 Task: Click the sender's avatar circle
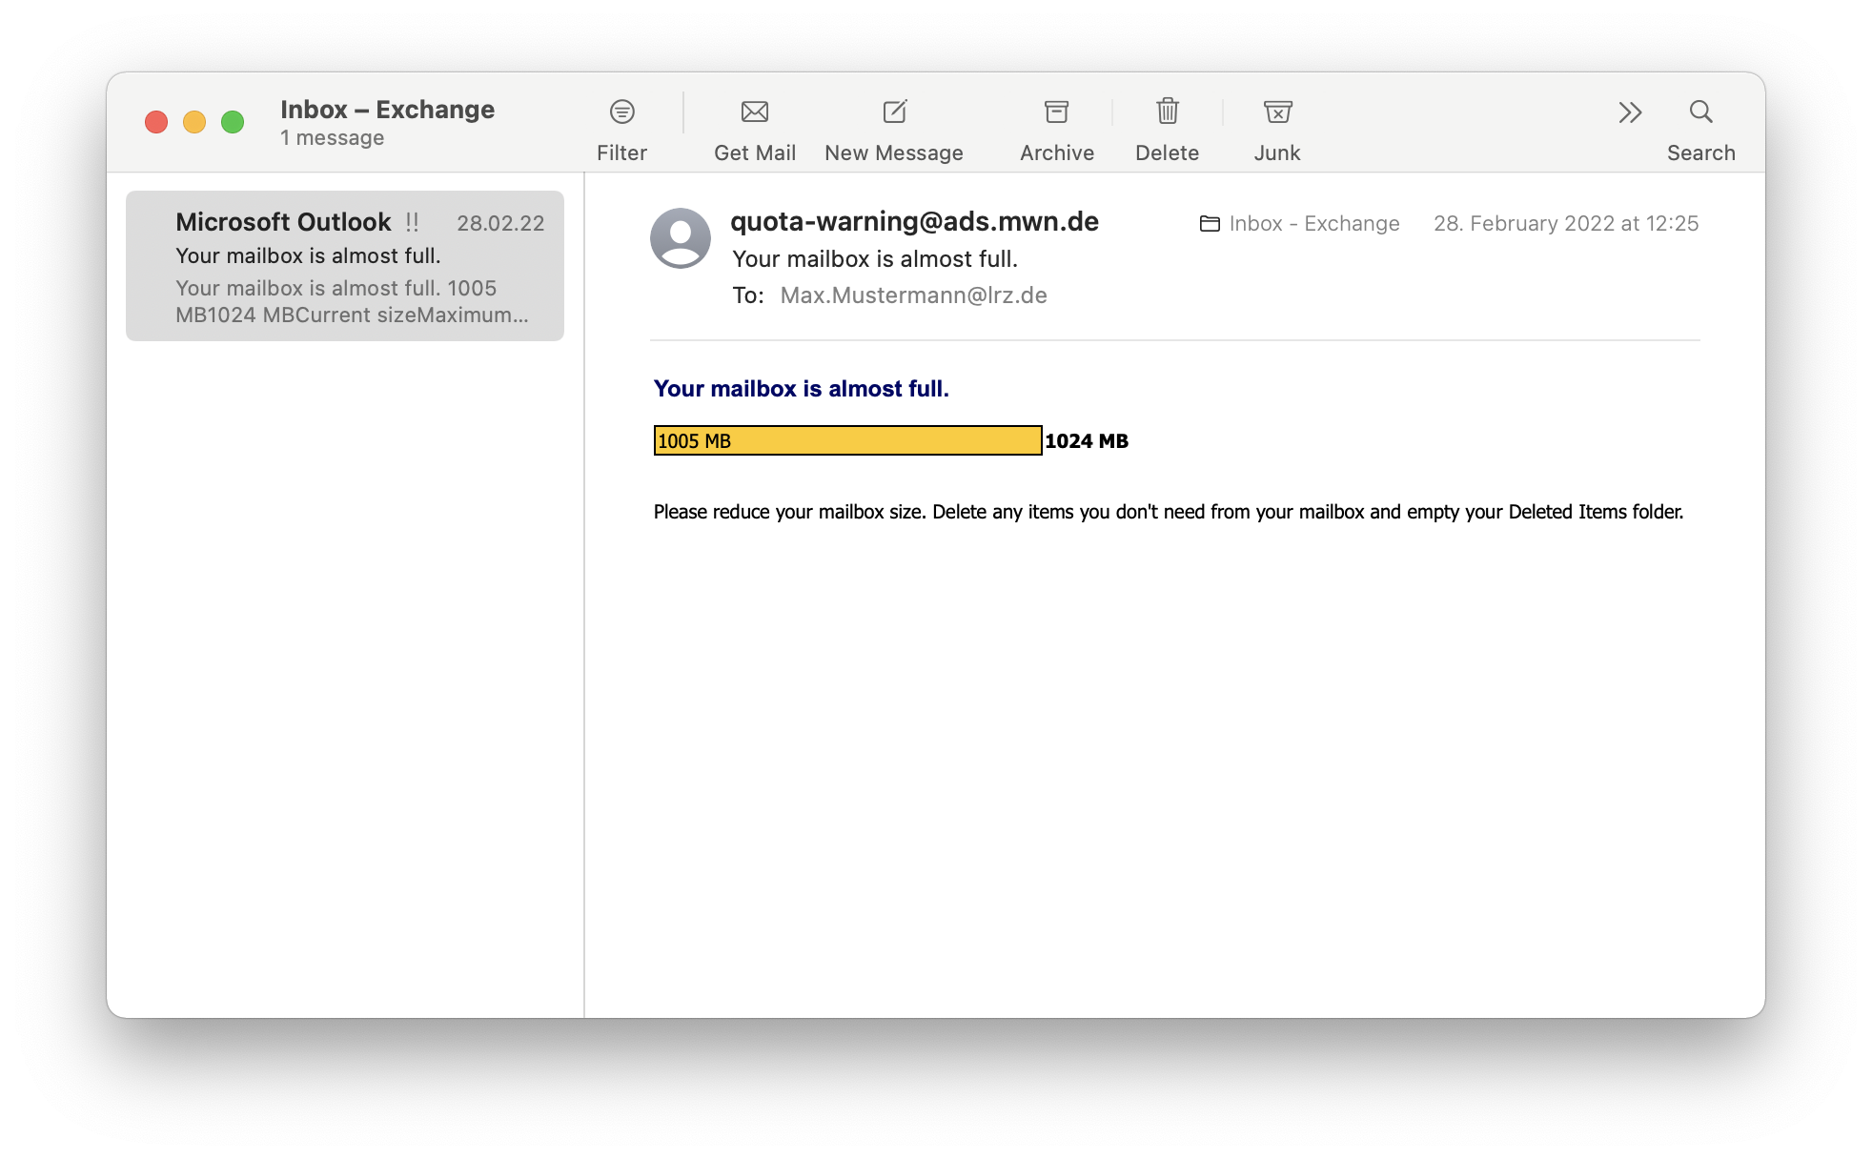tap(681, 236)
